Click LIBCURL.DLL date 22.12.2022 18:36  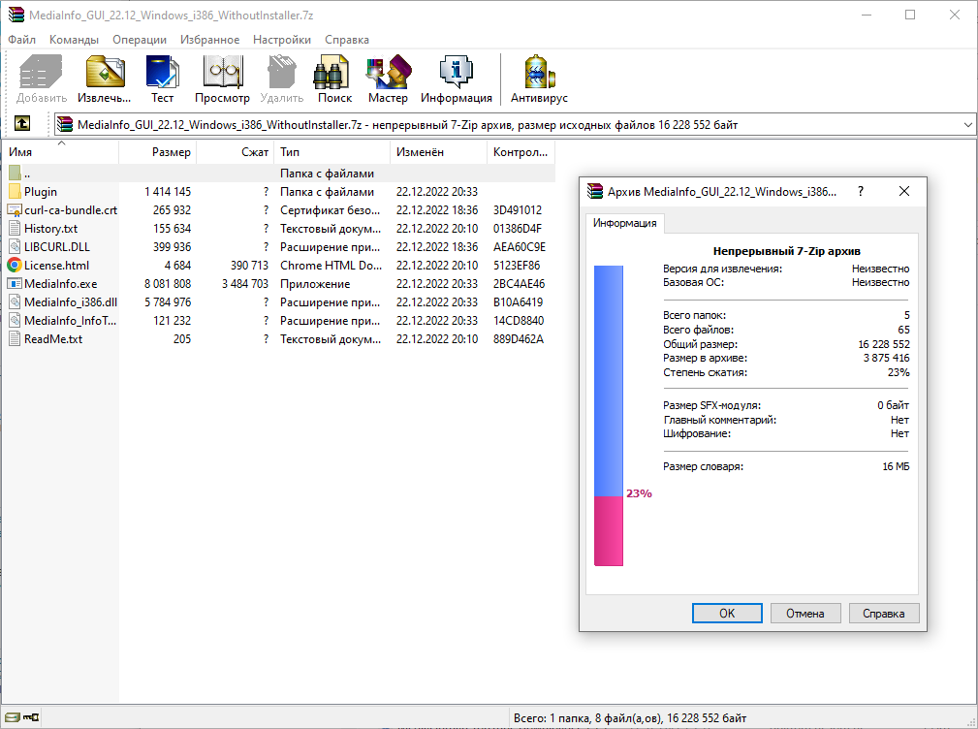(437, 247)
